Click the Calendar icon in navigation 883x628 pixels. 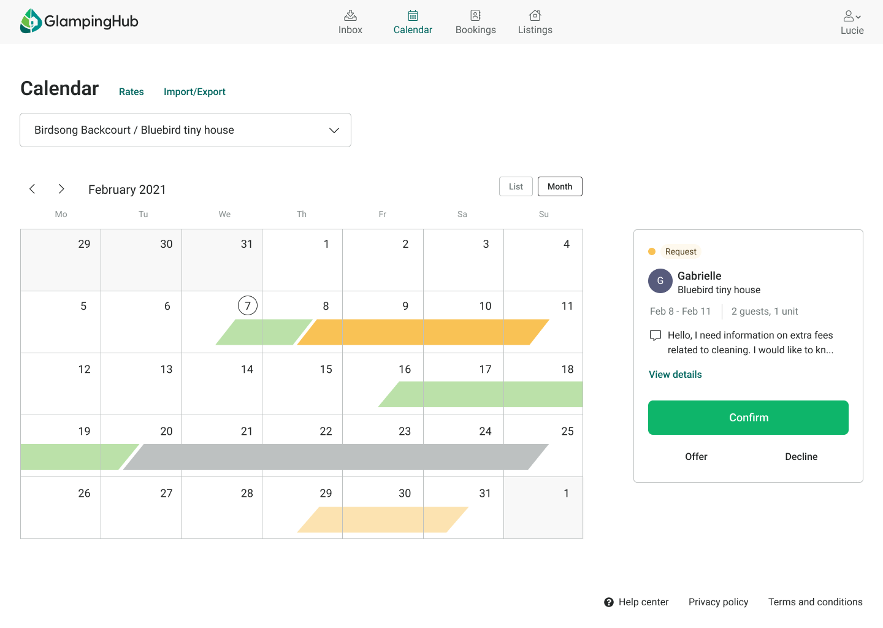(x=413, y=15)
